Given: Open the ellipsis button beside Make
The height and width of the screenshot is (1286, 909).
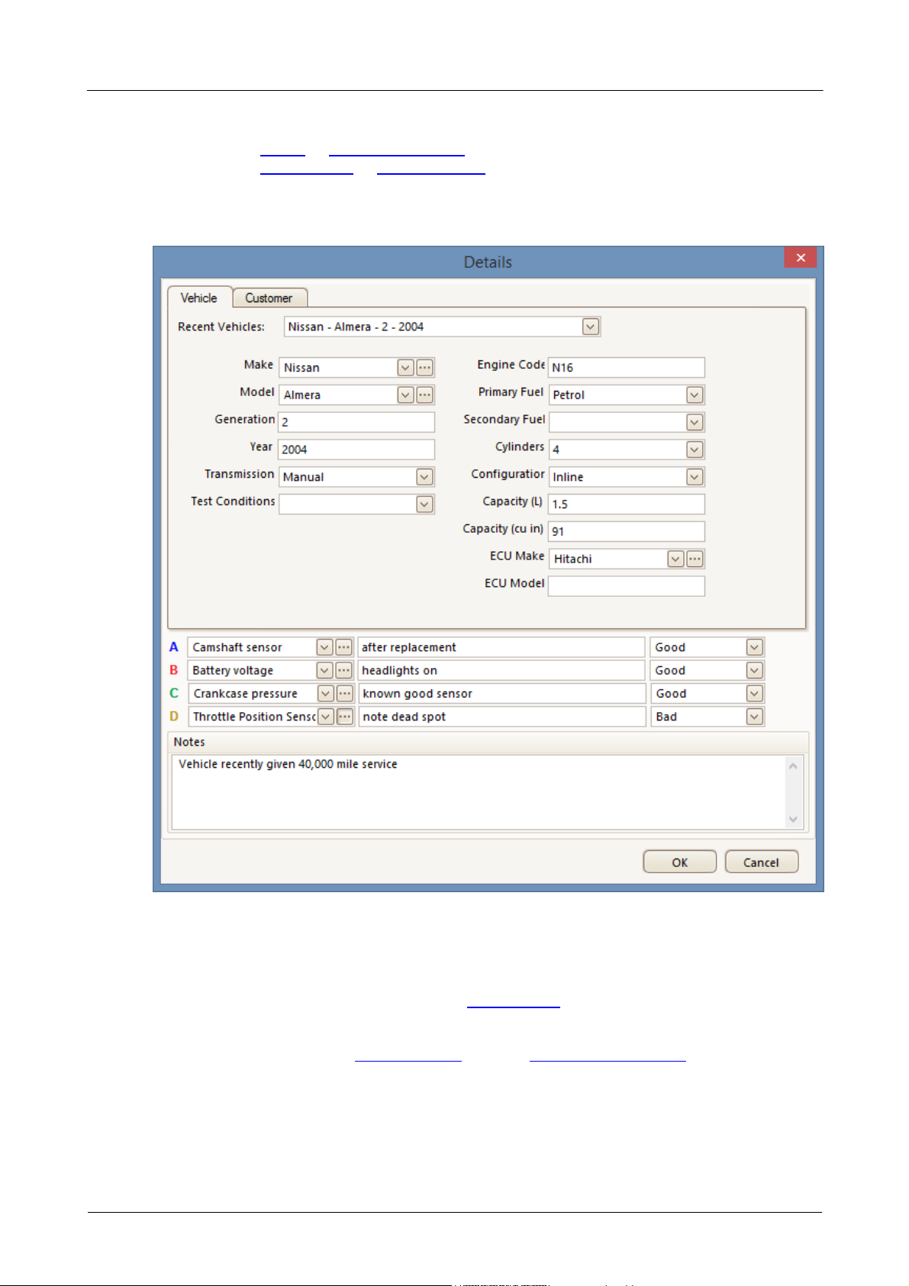Looking at the screenshot, I should (425, 368).
